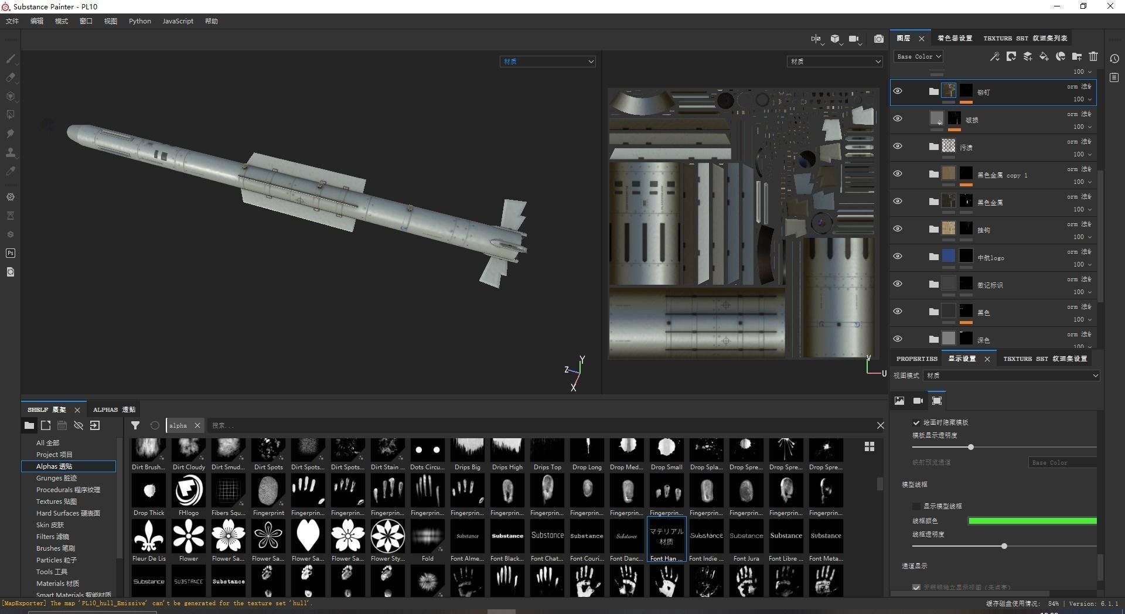The image size is (1125, 614).
Task: Open the Resource updater icon in left toolbar
Action: coord(11,272)
